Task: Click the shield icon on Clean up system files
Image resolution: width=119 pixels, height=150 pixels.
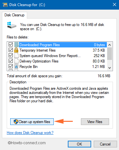Action: coord(16,122)
